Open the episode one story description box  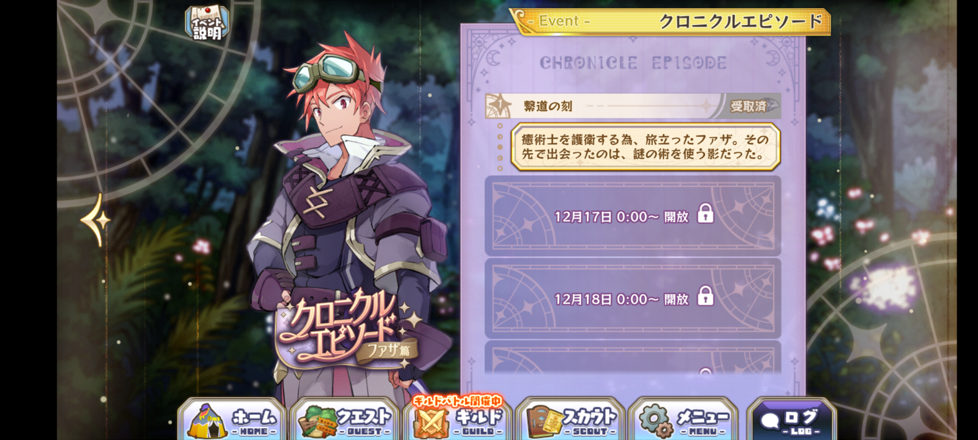pos(646,147)
